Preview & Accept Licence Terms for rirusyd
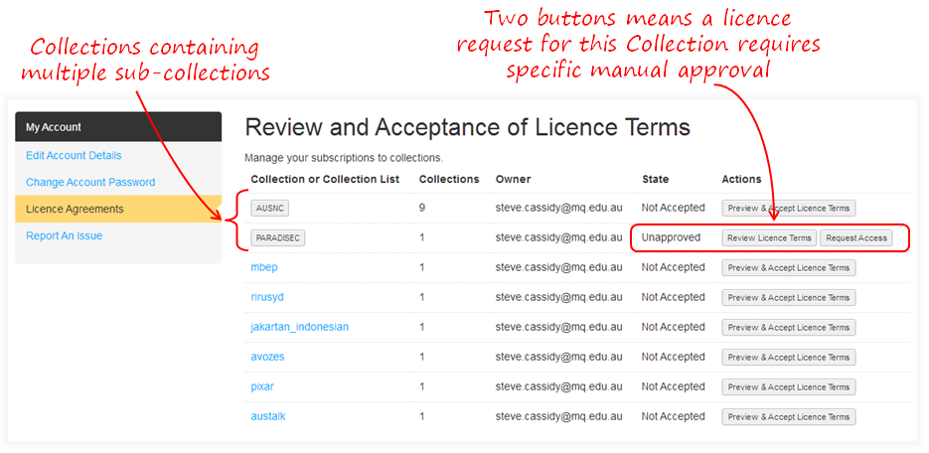The image size is (929, 453). [789, 297]
